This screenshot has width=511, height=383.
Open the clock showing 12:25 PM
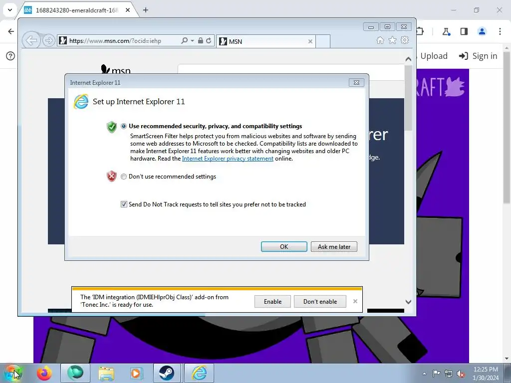486,374
